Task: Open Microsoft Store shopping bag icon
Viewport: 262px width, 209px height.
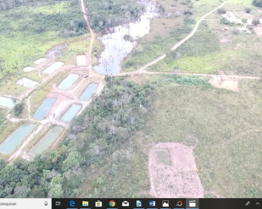Action: point(99,203)
